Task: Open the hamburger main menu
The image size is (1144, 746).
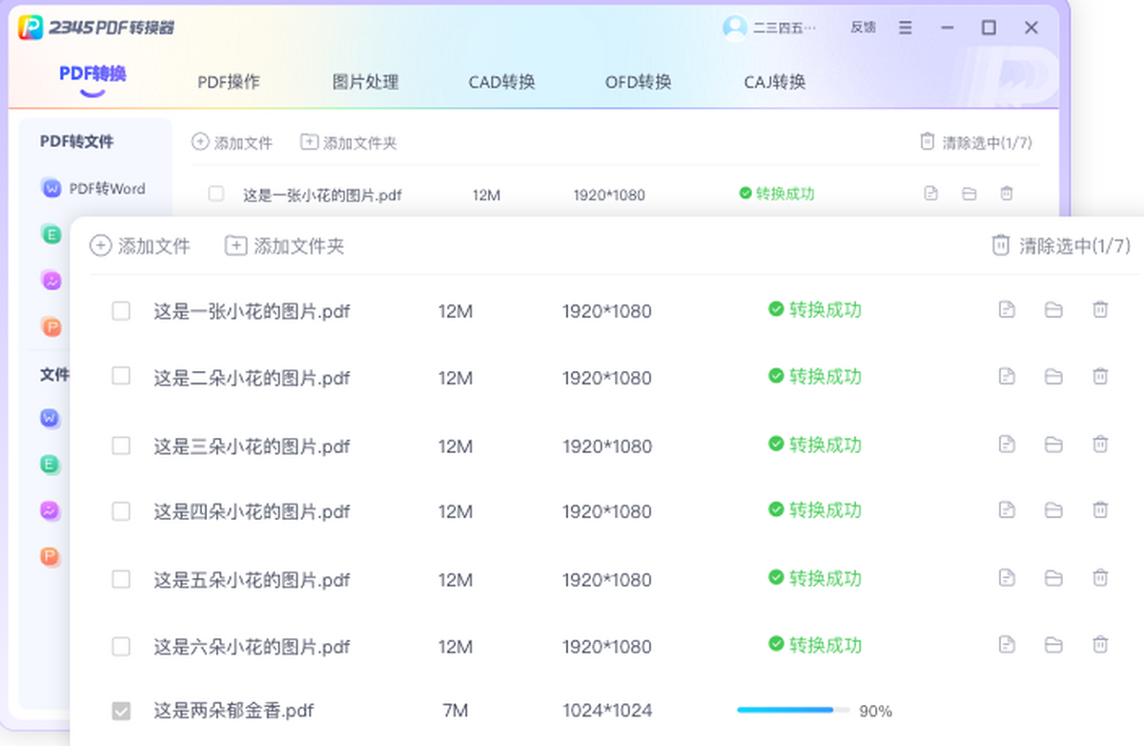Action: pos(906,28)
